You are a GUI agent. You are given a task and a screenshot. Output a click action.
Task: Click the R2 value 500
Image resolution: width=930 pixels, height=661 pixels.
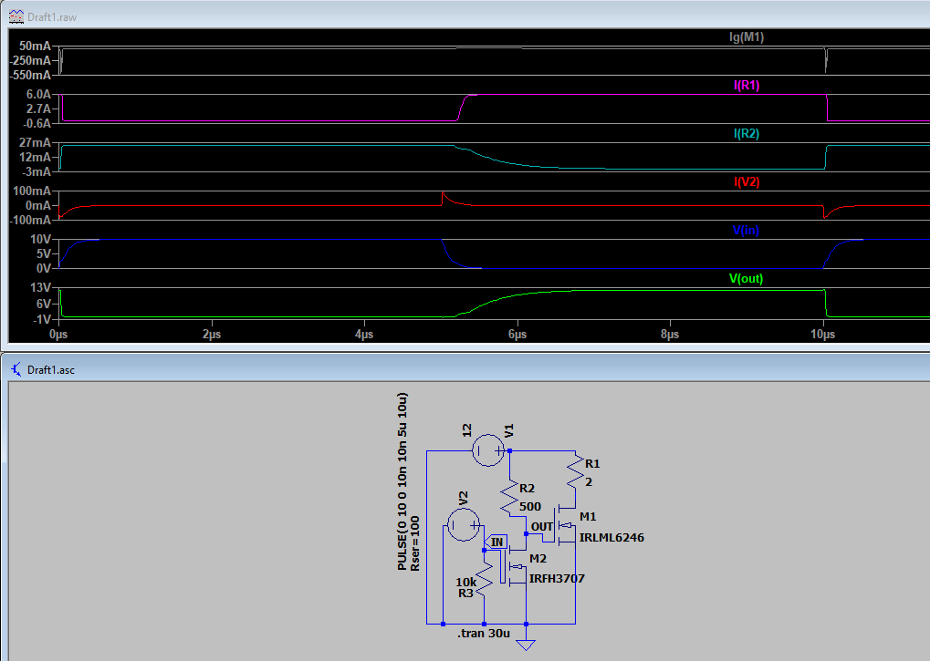click(529, 506)
